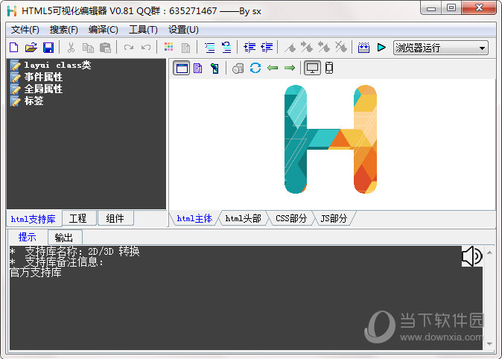Open the color grid palette icon

[169, 47]
